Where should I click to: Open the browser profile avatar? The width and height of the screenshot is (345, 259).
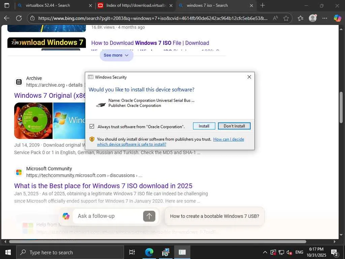click(313, 18)
